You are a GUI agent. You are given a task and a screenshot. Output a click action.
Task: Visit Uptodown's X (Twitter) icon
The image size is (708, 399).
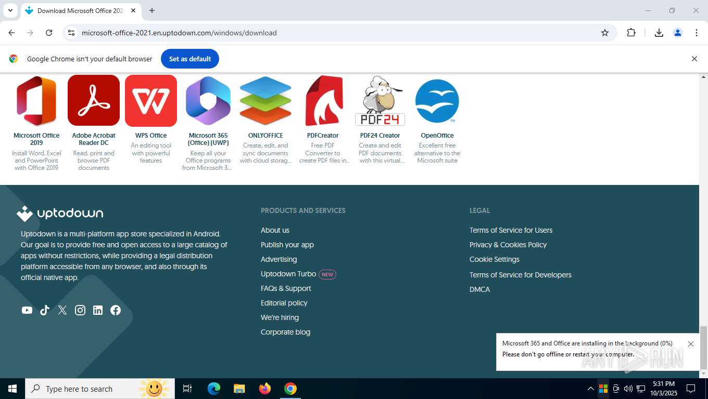[62, 310]
